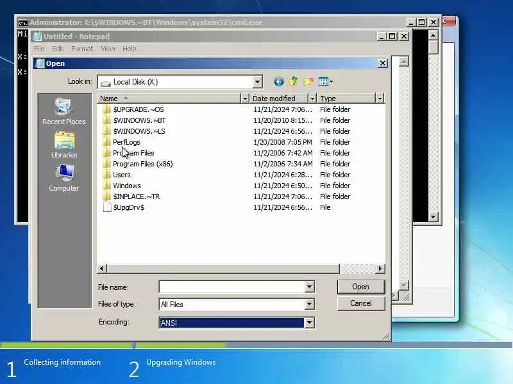The width and height of the screenshot is (513, 384).
Task: Sort by the Name column header
Action: click(169, 99)
